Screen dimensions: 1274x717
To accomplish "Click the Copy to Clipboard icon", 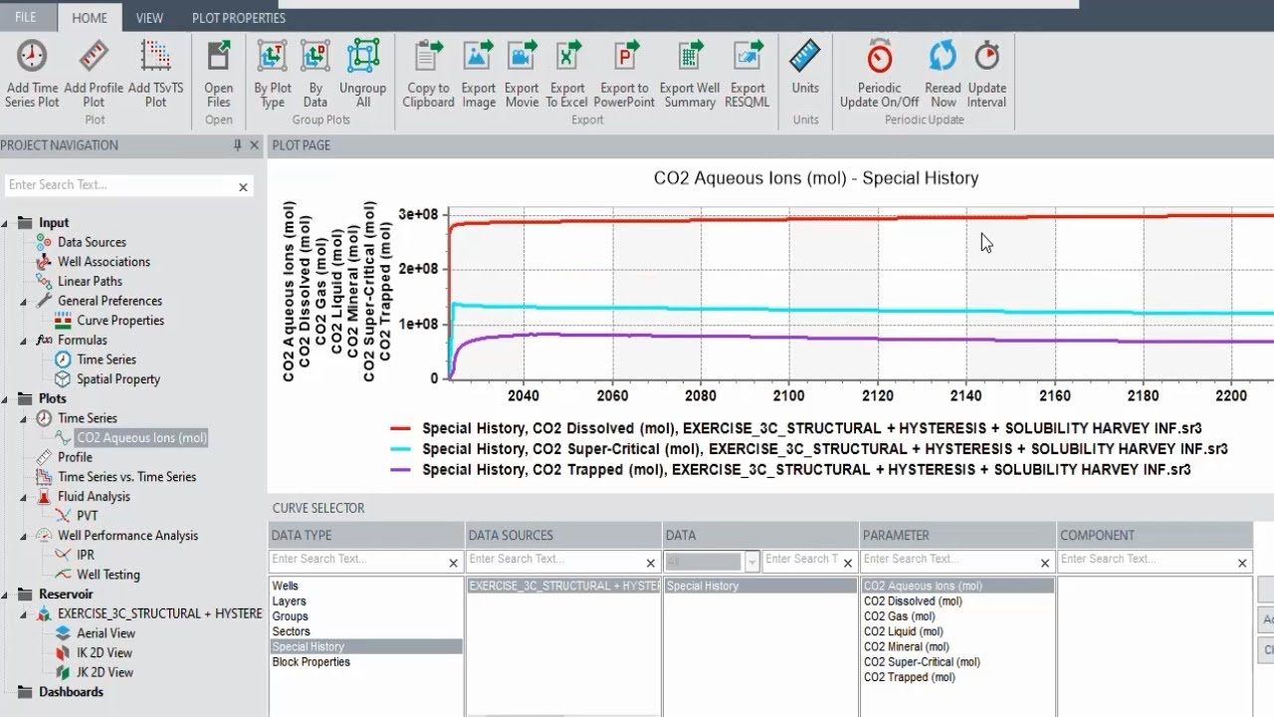I will (x=428, y=57).
